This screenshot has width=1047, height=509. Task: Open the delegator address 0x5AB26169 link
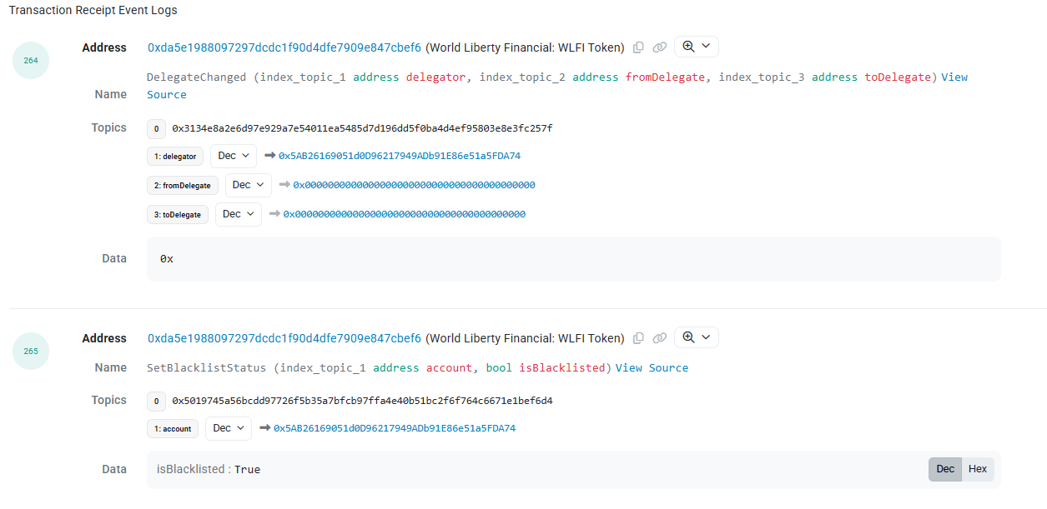(x=399, y=156)
